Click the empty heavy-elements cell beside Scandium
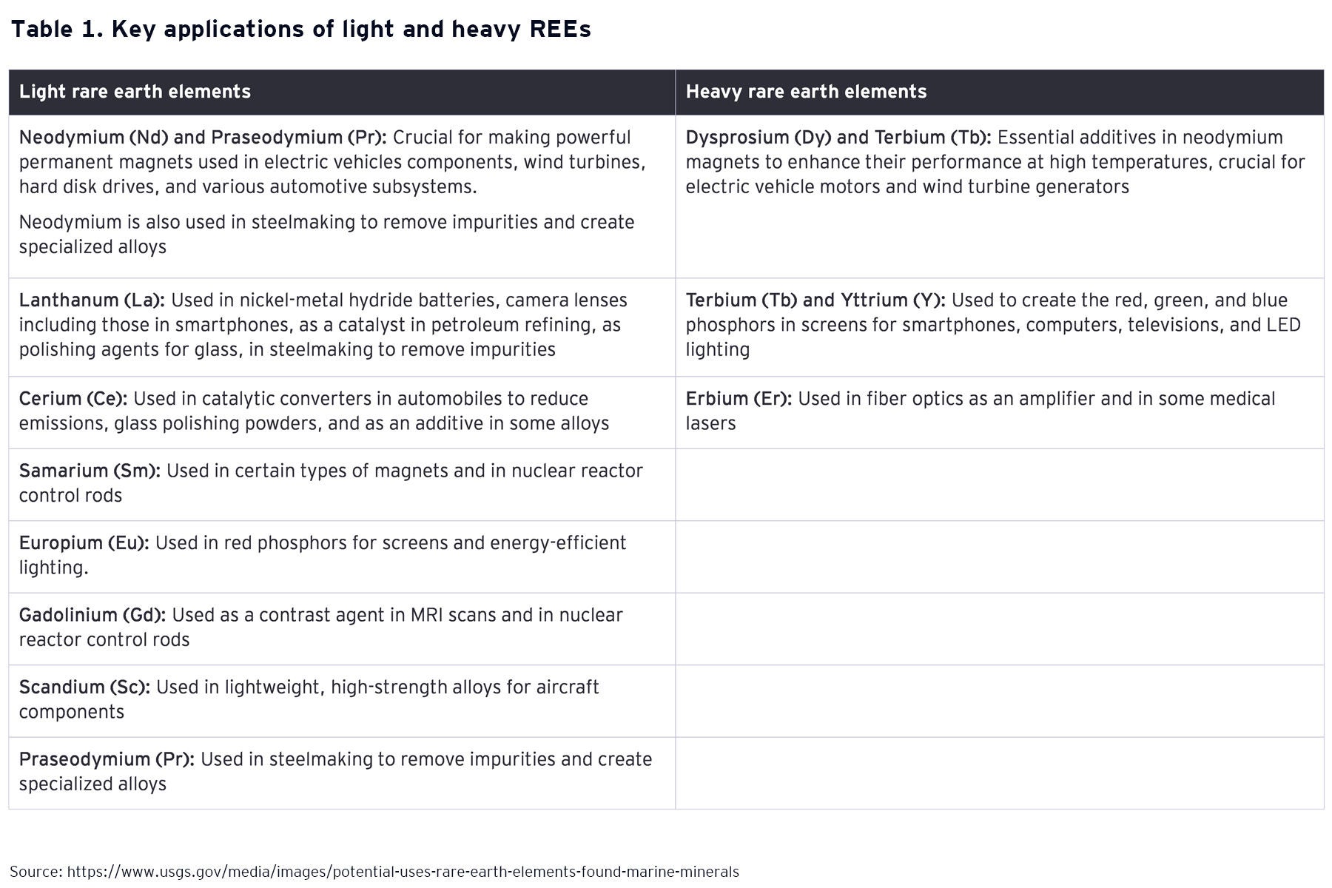 [x=999, y=701]
